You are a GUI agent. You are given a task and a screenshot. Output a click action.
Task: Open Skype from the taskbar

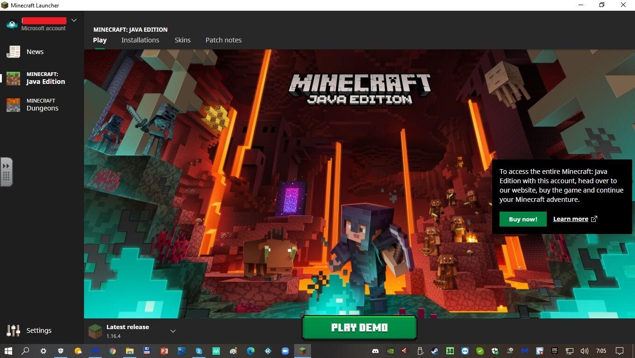click(x=199, y=351)
